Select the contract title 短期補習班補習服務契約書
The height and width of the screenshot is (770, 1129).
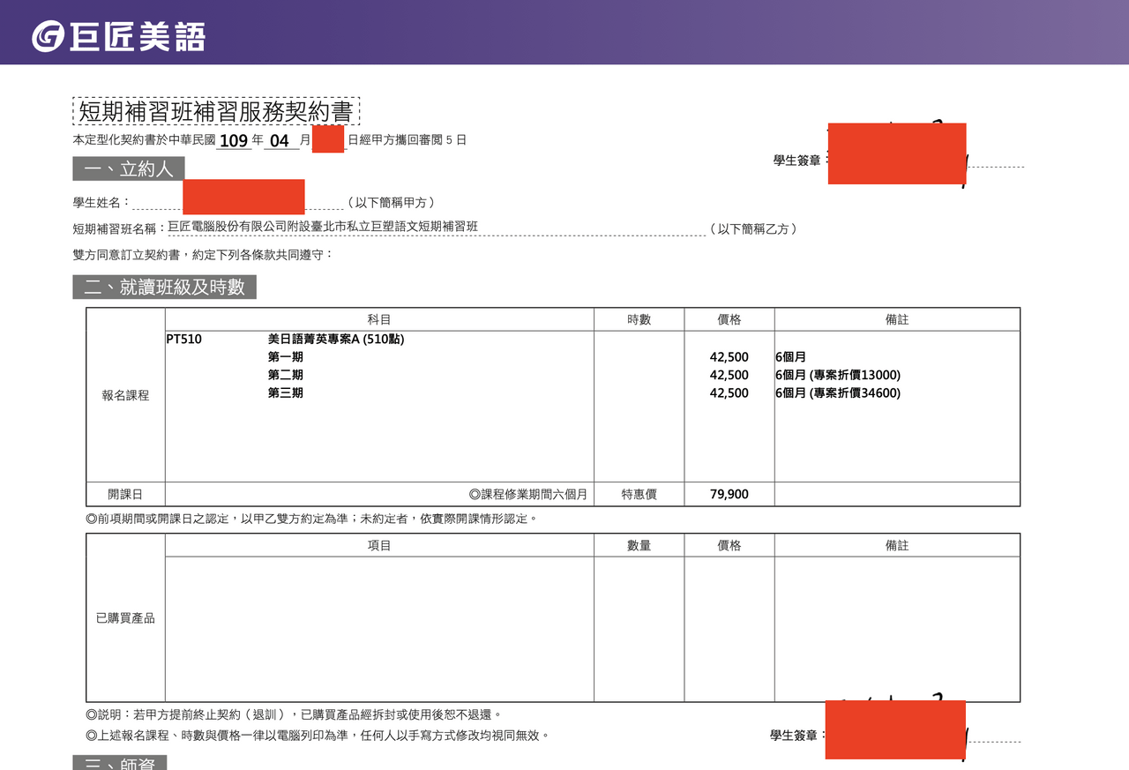[x=216, y=111]
